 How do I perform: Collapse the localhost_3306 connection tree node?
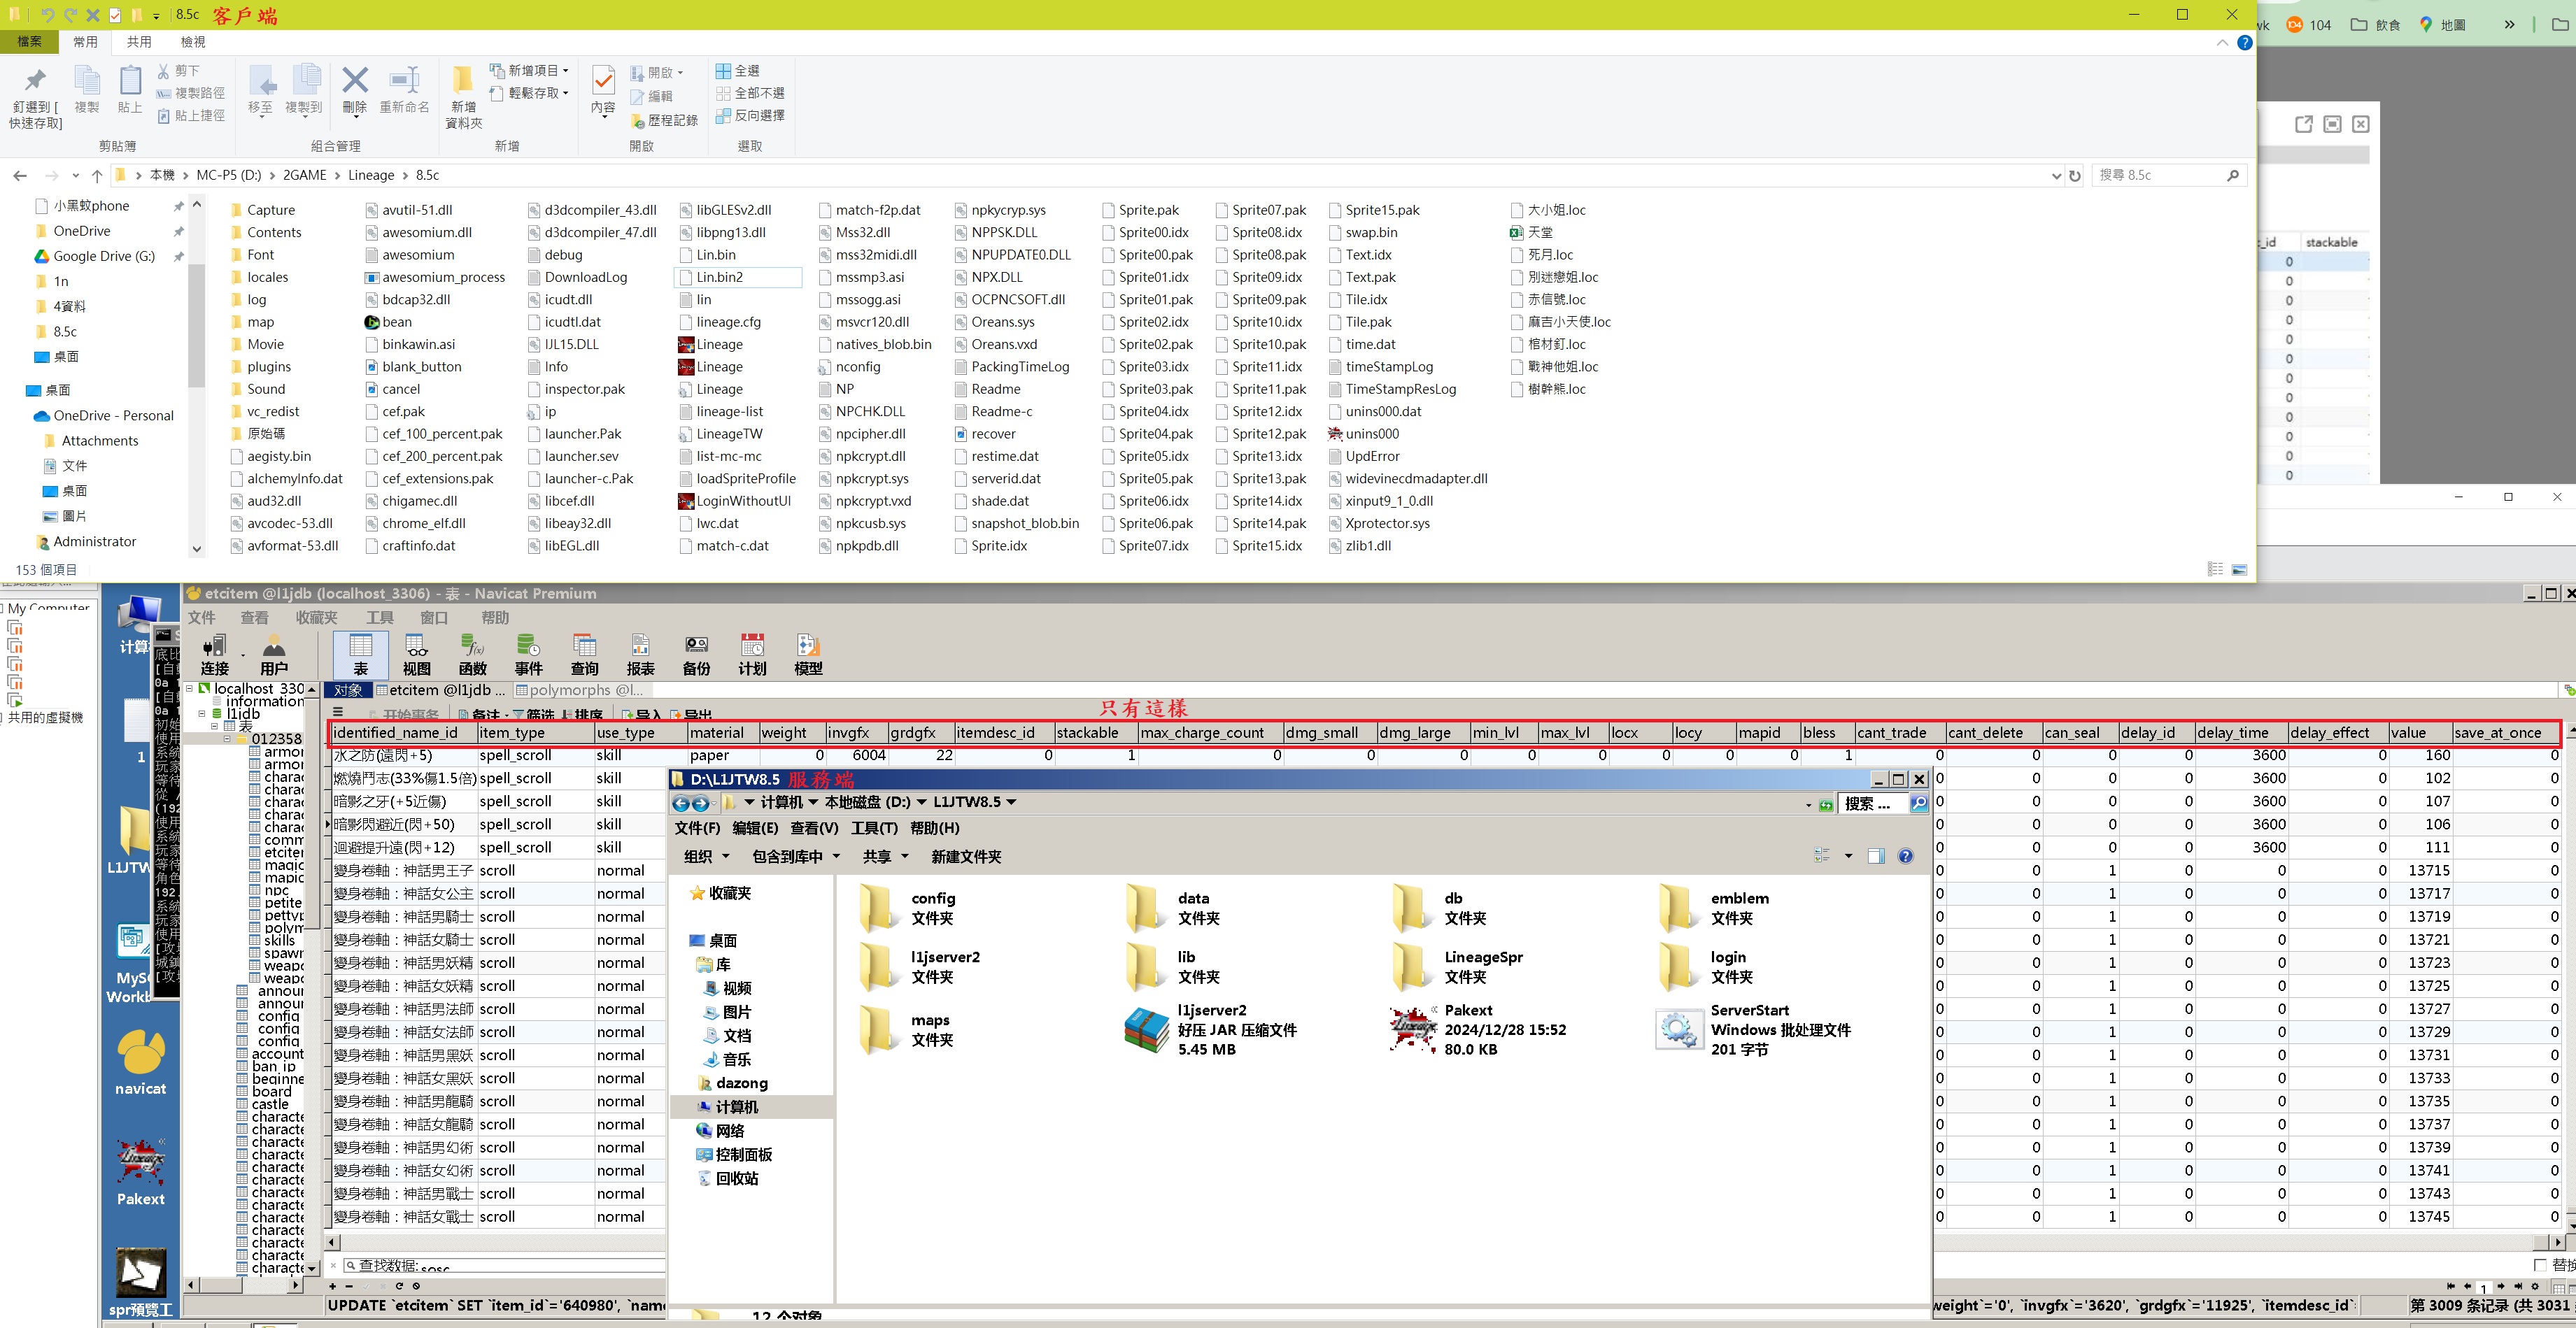190,689
